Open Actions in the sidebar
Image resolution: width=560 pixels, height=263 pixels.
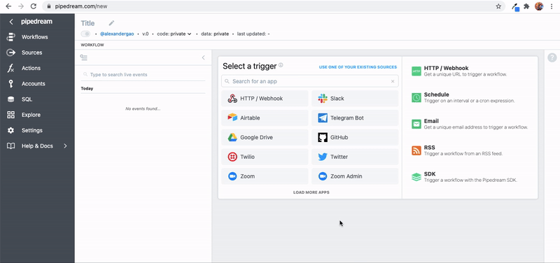31,68
